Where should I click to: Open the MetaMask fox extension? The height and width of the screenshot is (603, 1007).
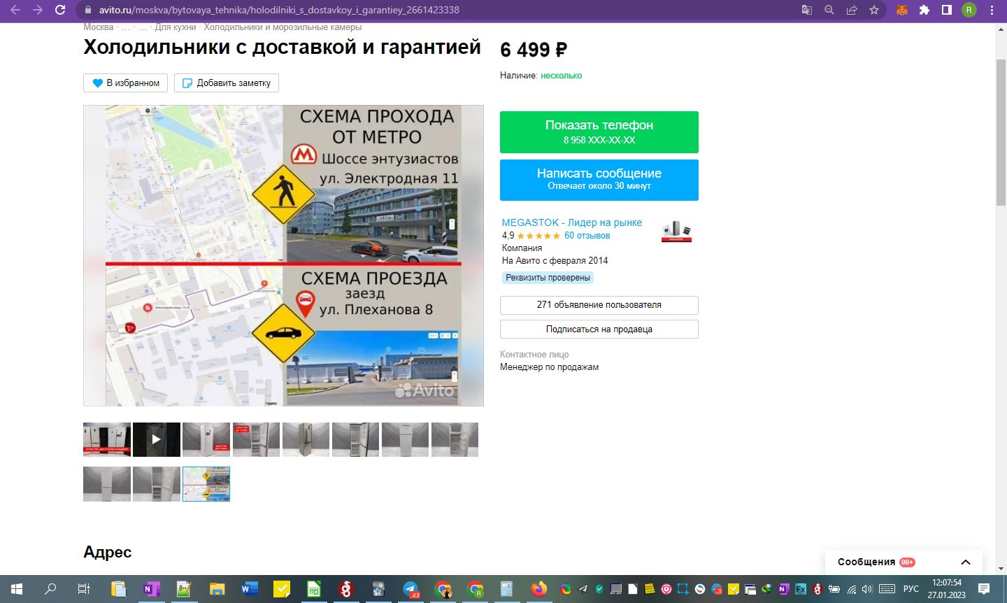[x=902, y=10]
